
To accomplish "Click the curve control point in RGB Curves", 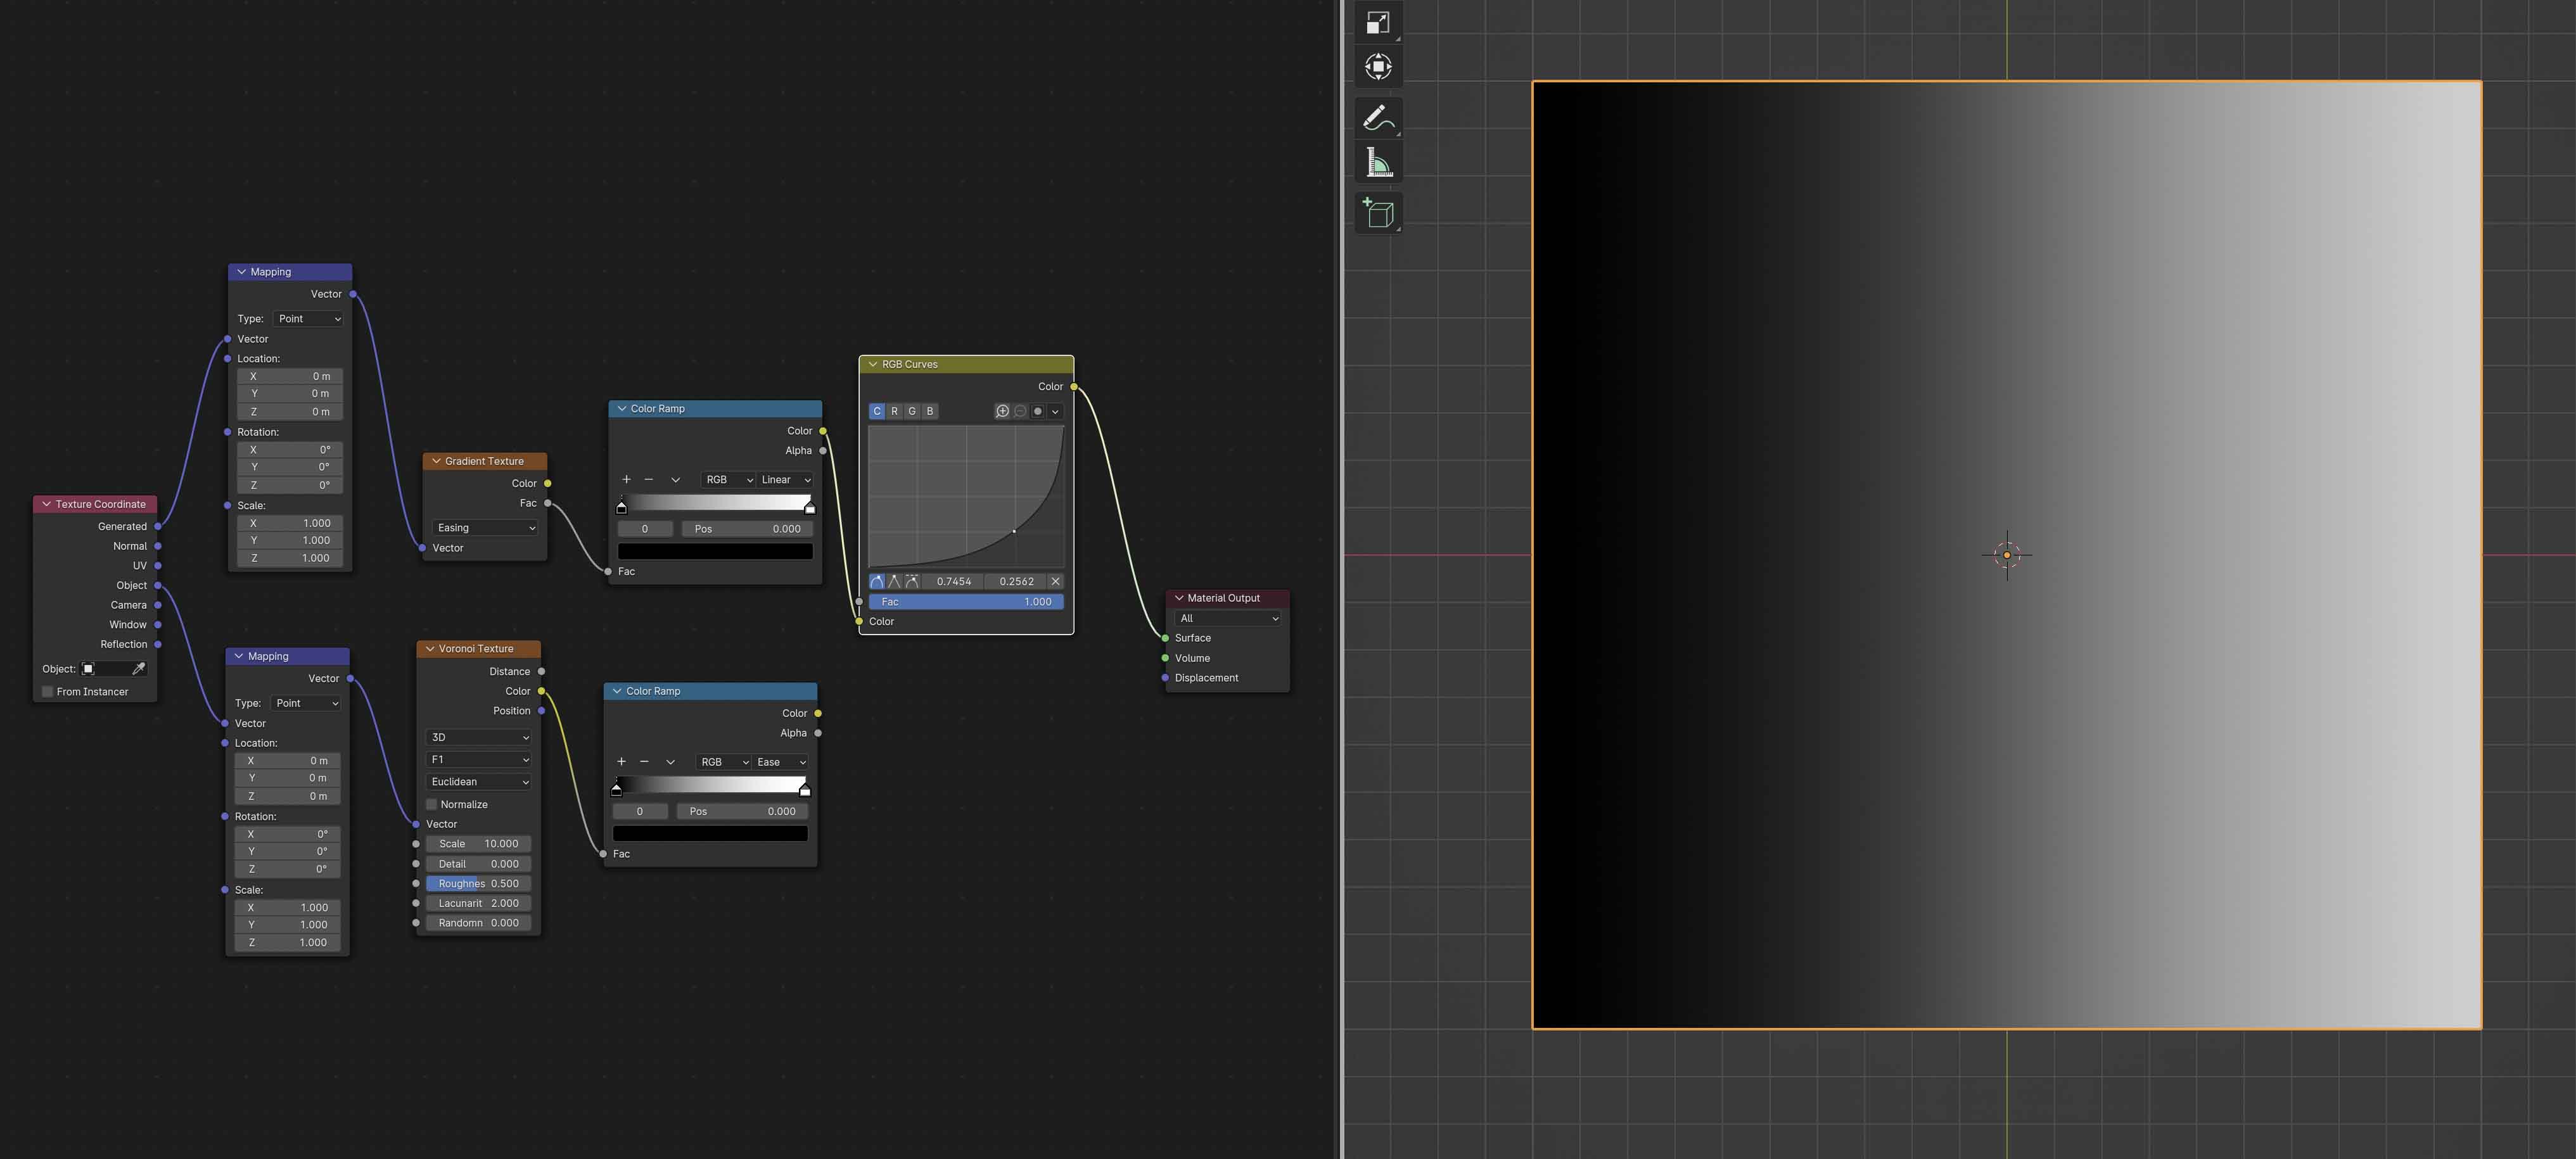I will pos(1014,531).
